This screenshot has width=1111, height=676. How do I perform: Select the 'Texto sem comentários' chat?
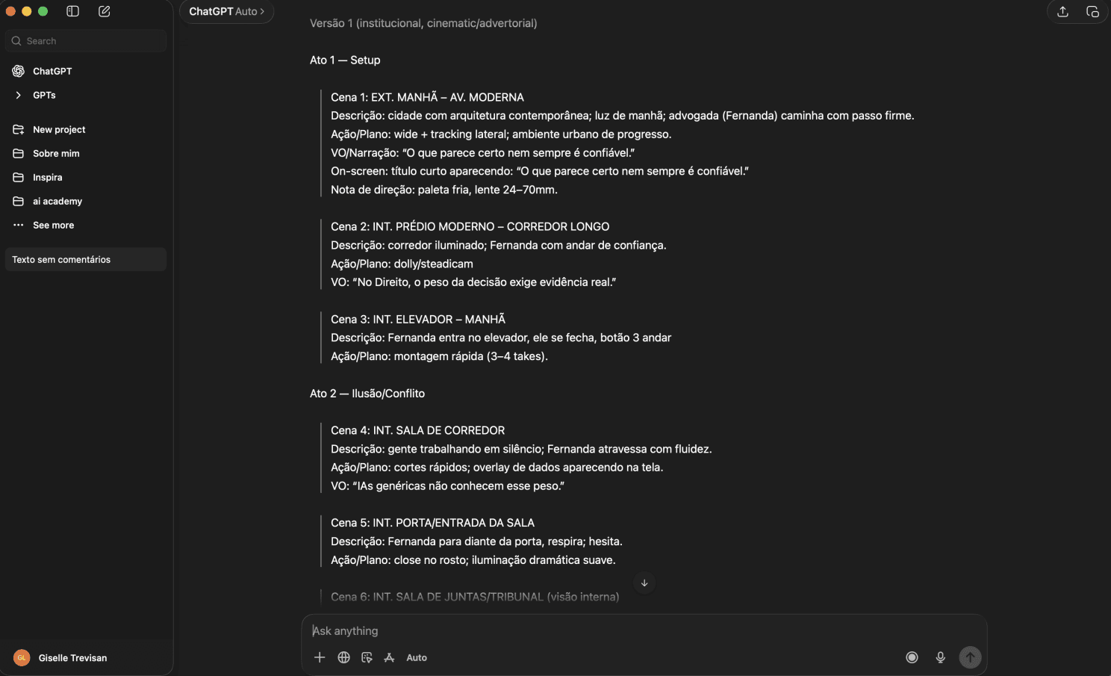coord(61,259)
